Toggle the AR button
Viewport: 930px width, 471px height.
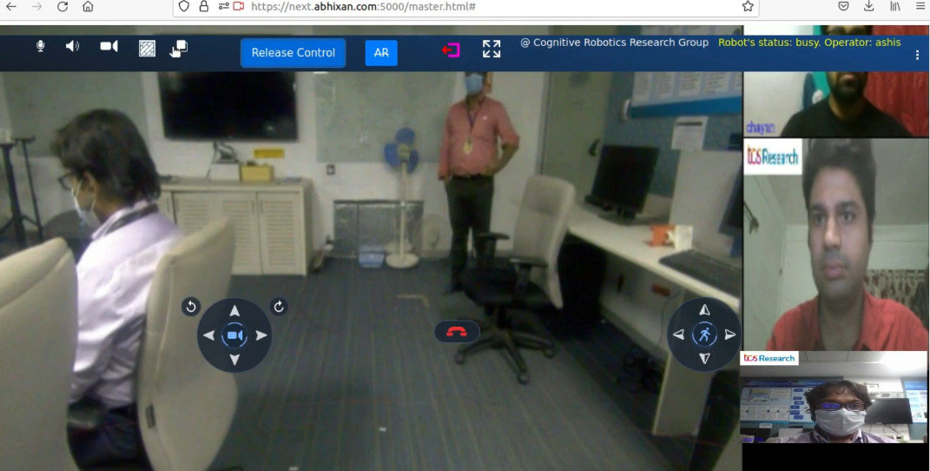381,53
